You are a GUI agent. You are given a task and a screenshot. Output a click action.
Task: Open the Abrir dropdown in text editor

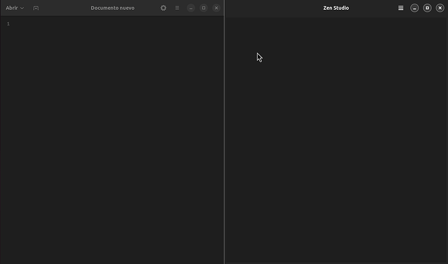(15, 8)
